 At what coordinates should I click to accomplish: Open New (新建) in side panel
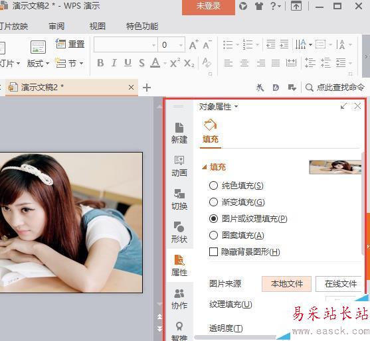tap(179, 133)
